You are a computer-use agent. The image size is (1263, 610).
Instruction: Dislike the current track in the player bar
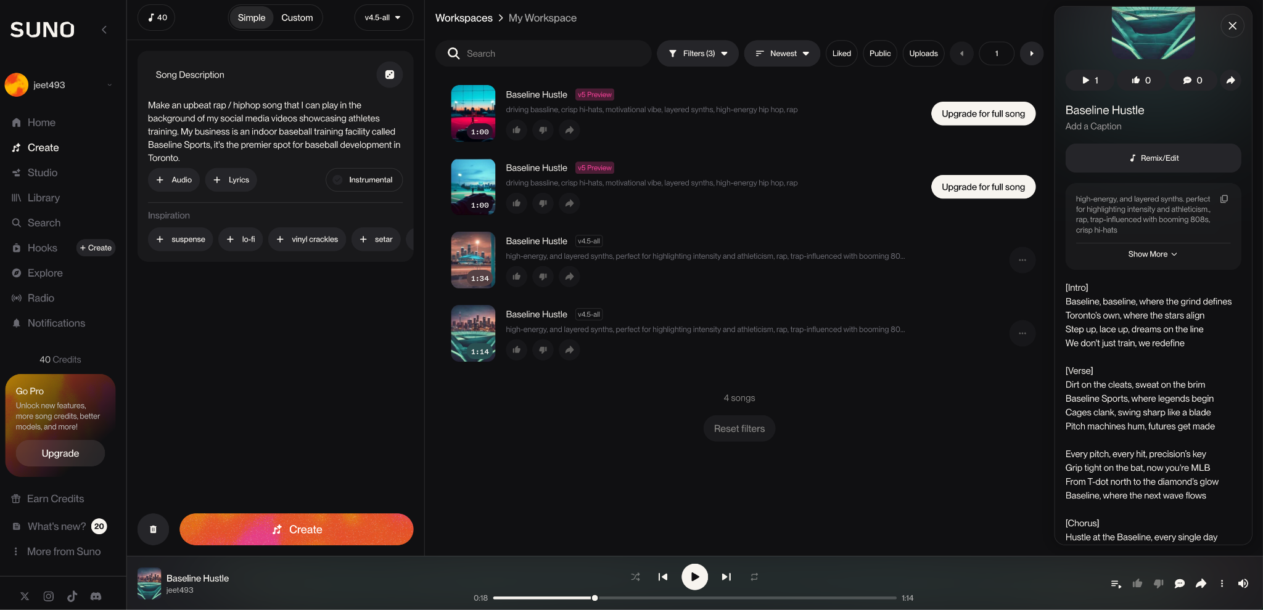[1159, 584]
